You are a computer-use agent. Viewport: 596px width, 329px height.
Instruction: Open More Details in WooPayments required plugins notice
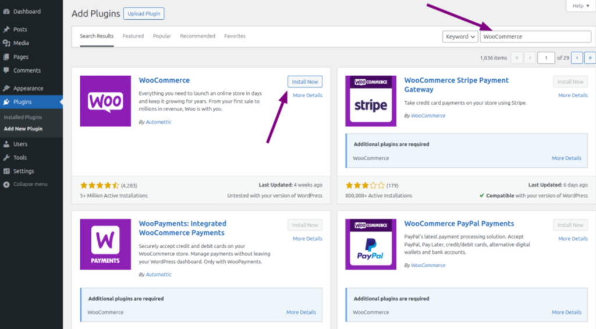coord(301,312)
